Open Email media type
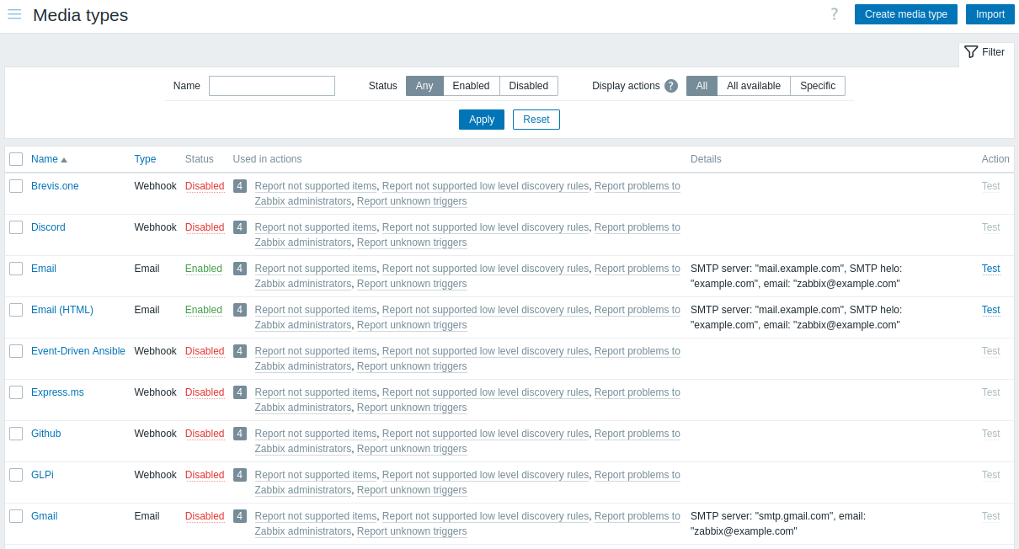Image resolution: width=1019 pixels, height=549 pixels. click(x=44, y=269)
